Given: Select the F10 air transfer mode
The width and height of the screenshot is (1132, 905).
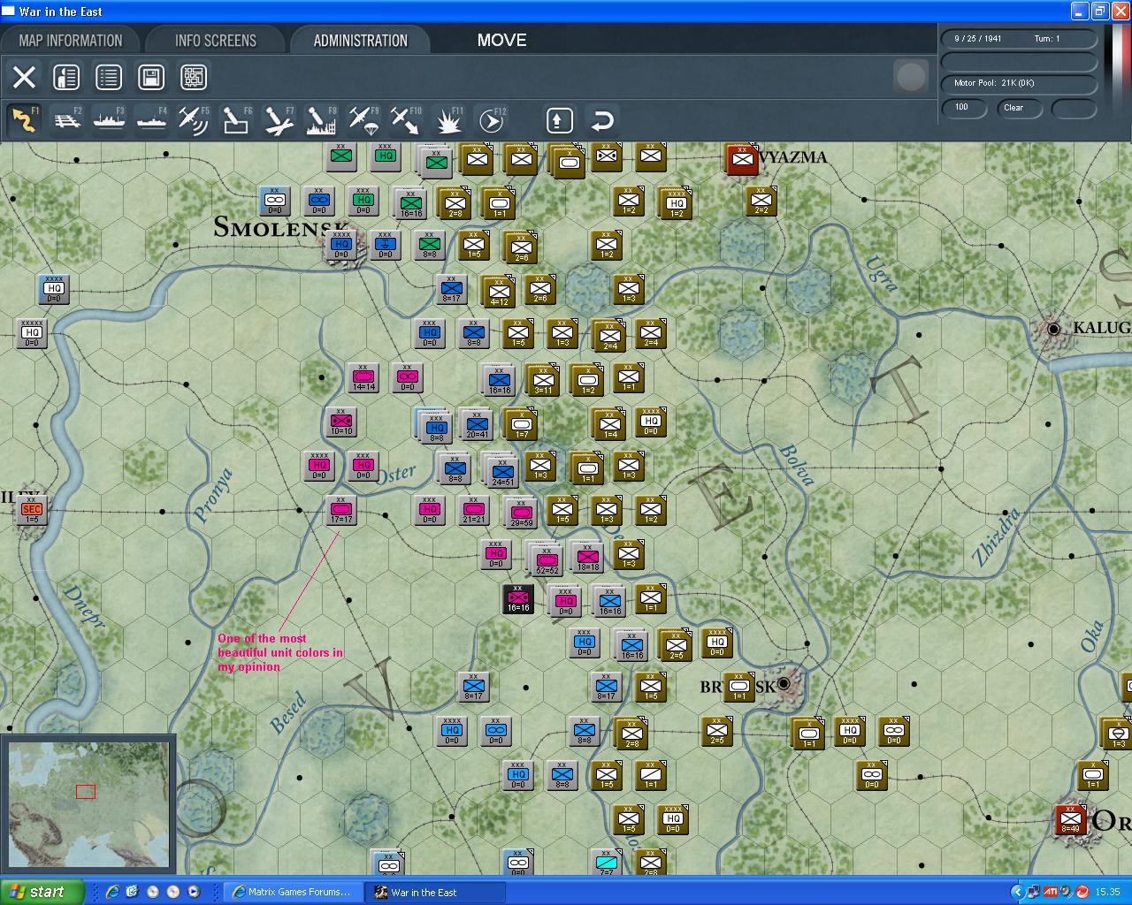Looking at the screenshot, I should (406, 120).
